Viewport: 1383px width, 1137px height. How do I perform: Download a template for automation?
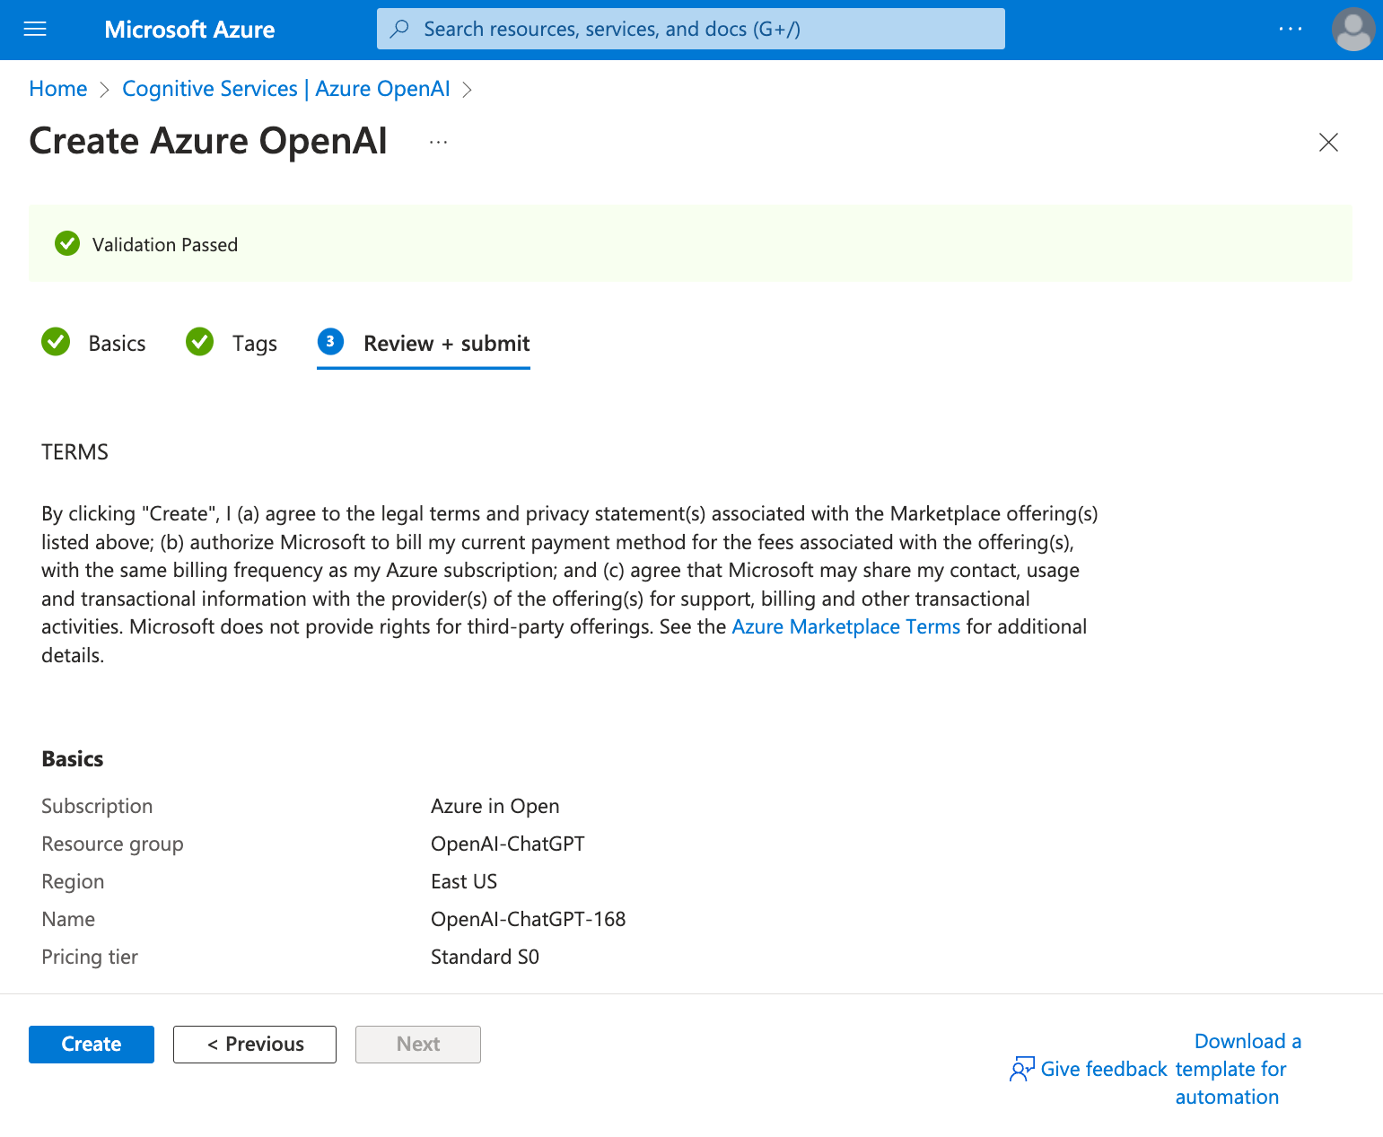tap(1239, 1069)
